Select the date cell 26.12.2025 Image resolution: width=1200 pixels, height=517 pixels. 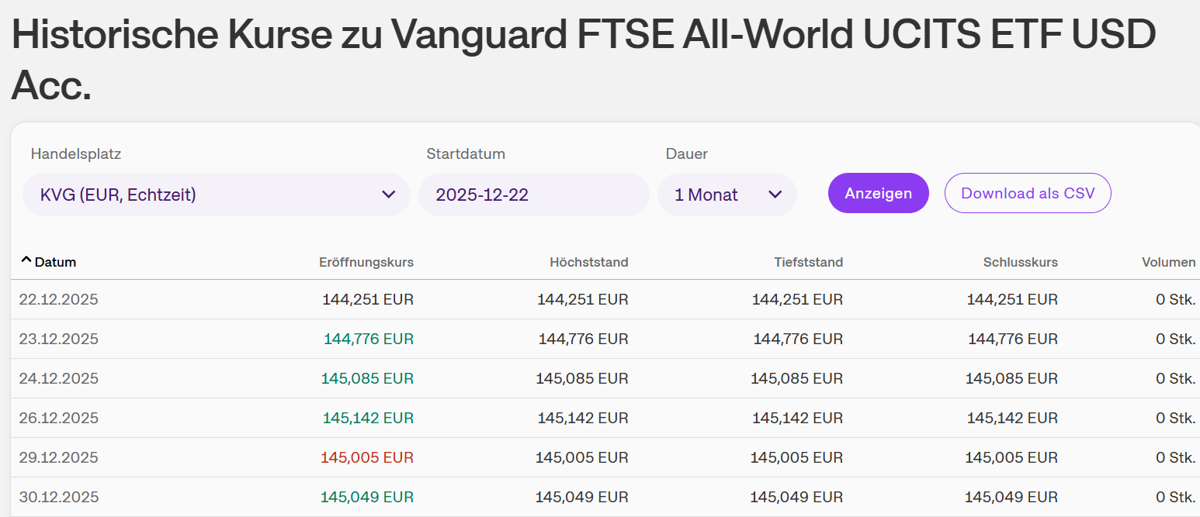[x=59, y=418]
